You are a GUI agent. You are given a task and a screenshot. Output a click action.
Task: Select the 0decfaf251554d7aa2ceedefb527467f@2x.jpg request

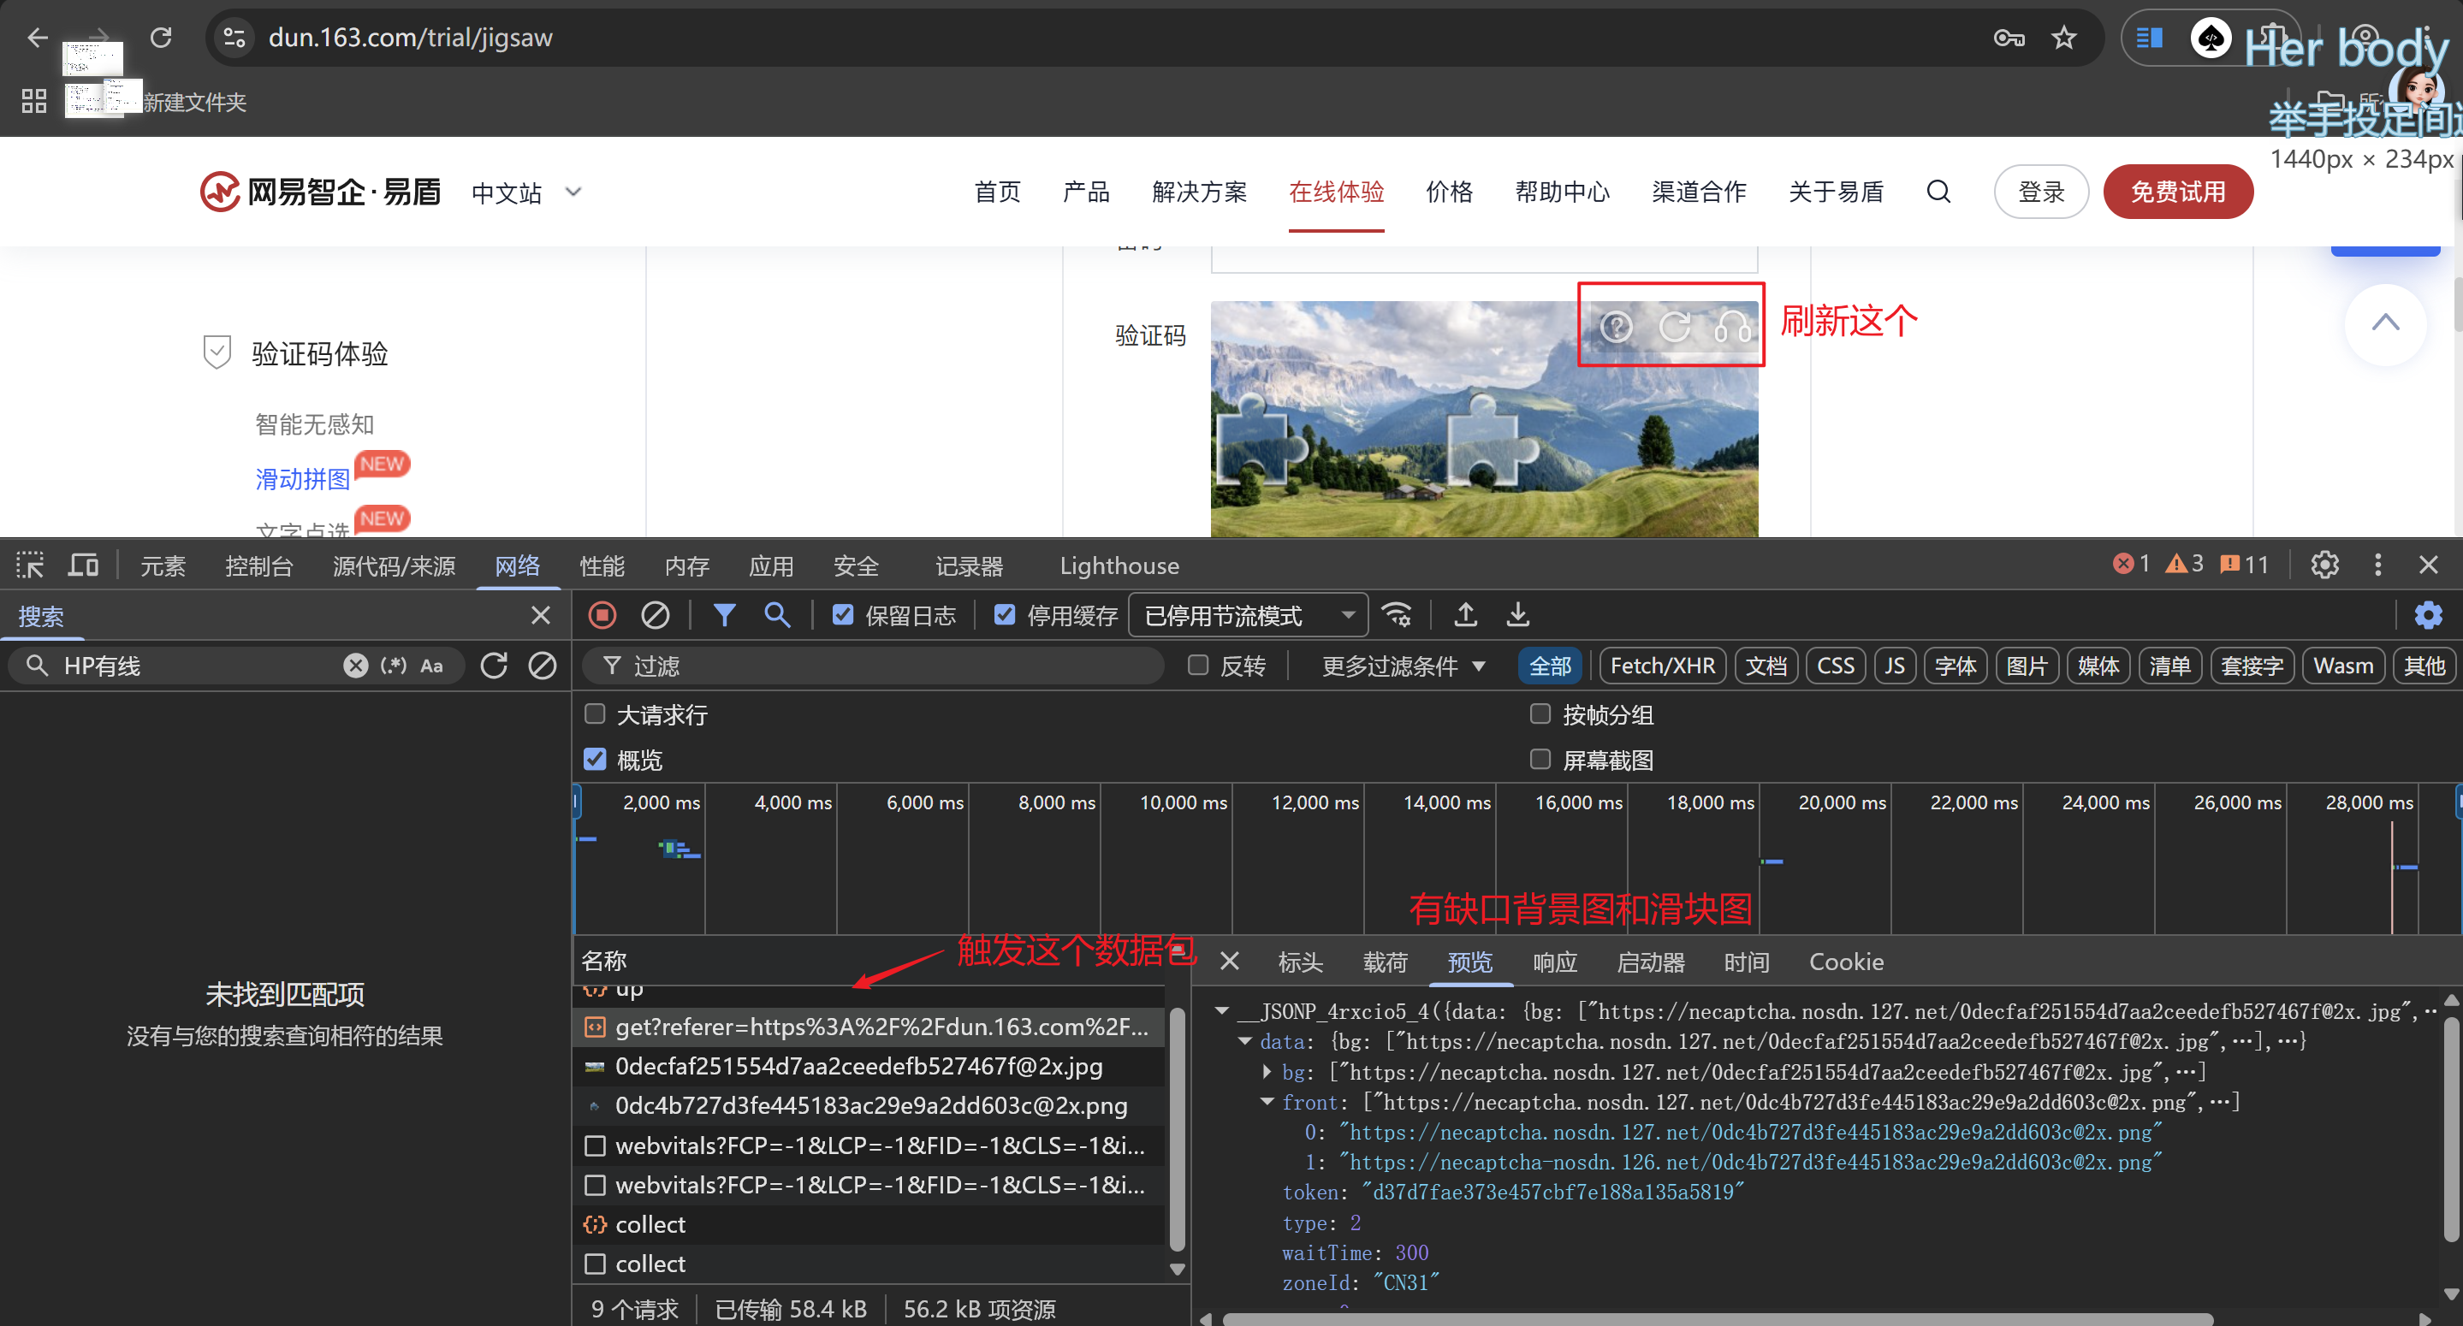pos(869,1065)
